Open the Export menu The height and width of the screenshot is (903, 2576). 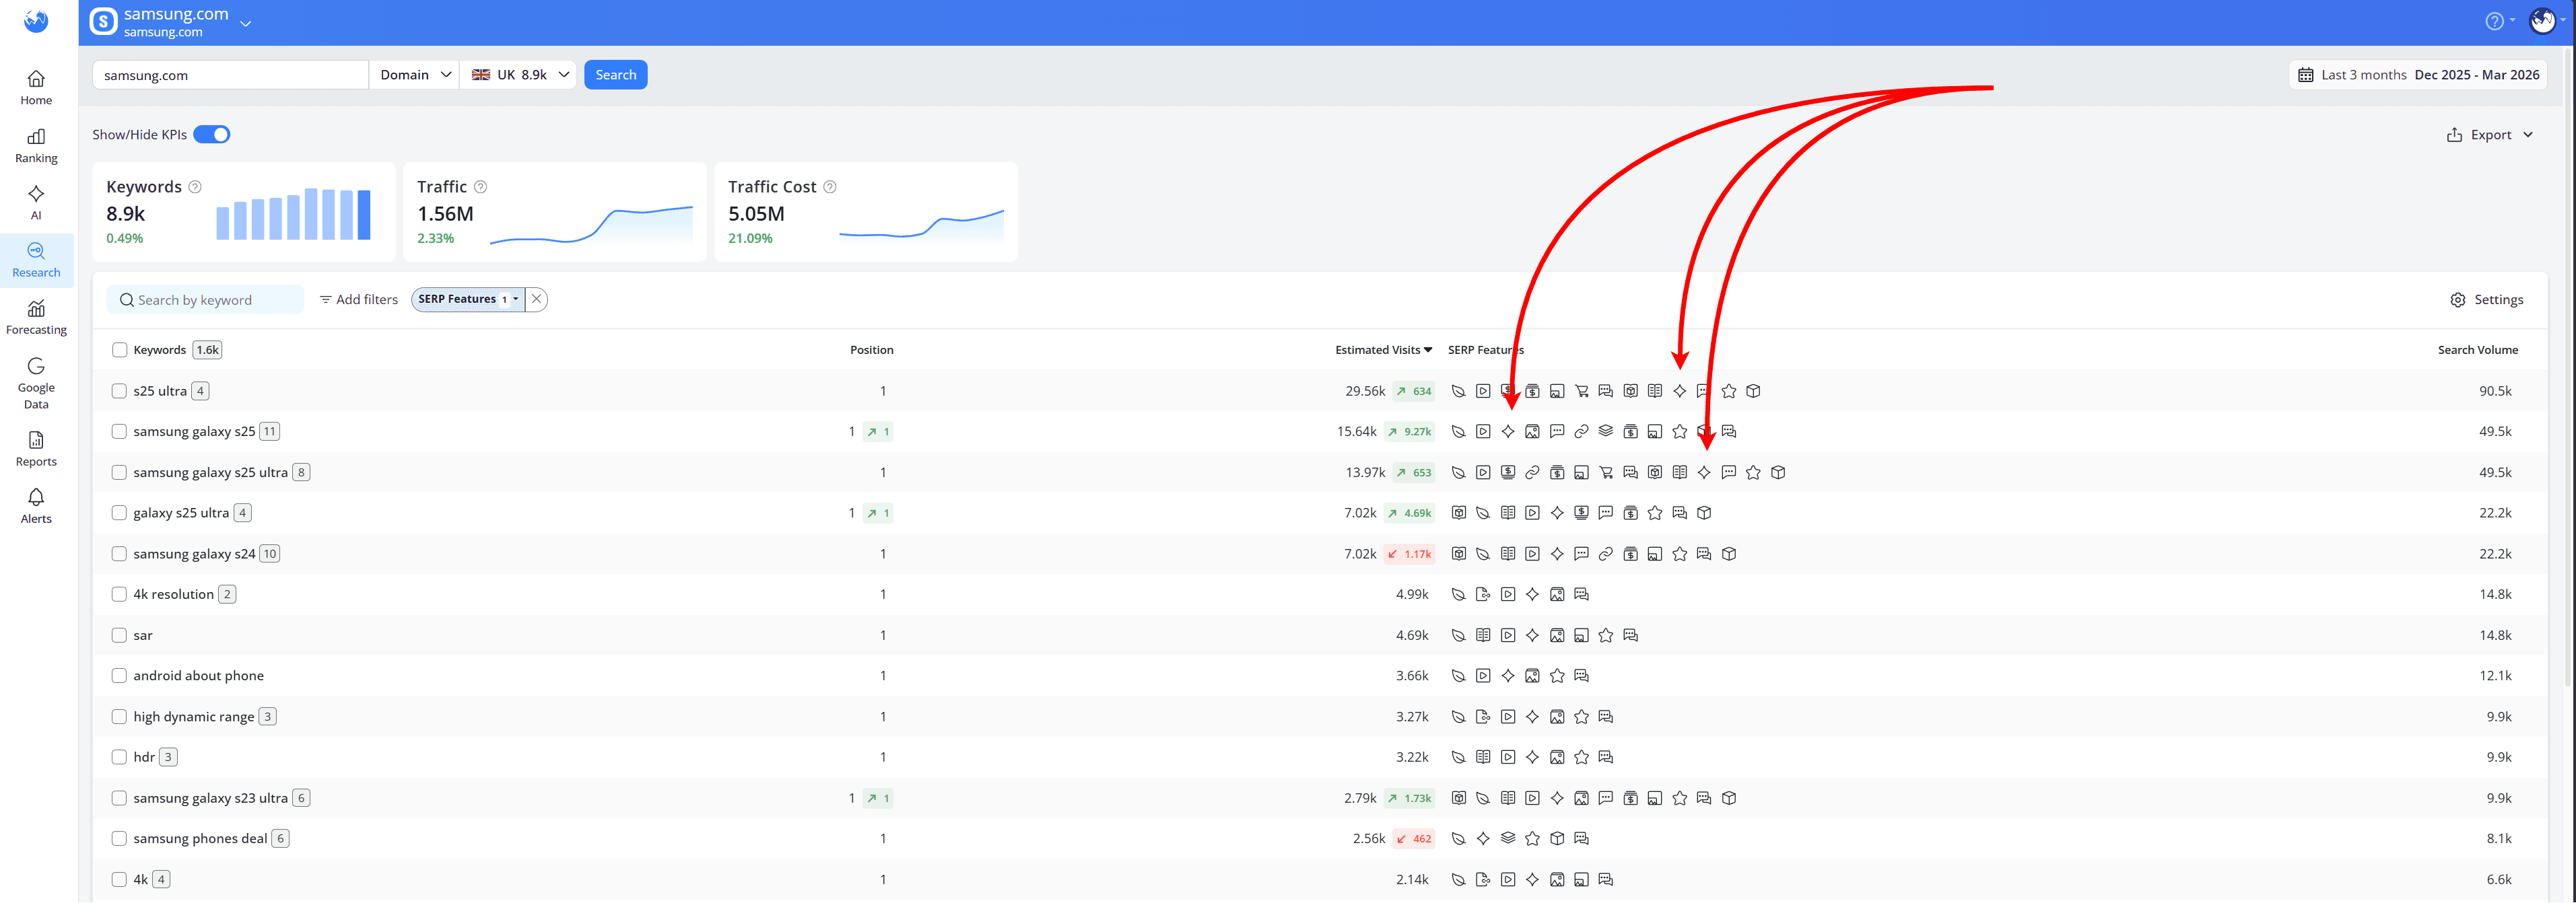pyautogui.click(x=2490, y=133)
